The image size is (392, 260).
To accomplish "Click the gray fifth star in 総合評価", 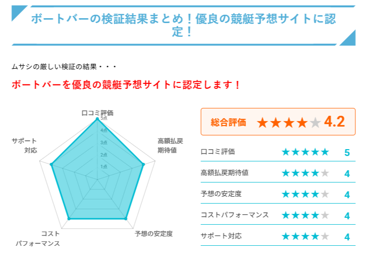I will (x=315, y=123).
